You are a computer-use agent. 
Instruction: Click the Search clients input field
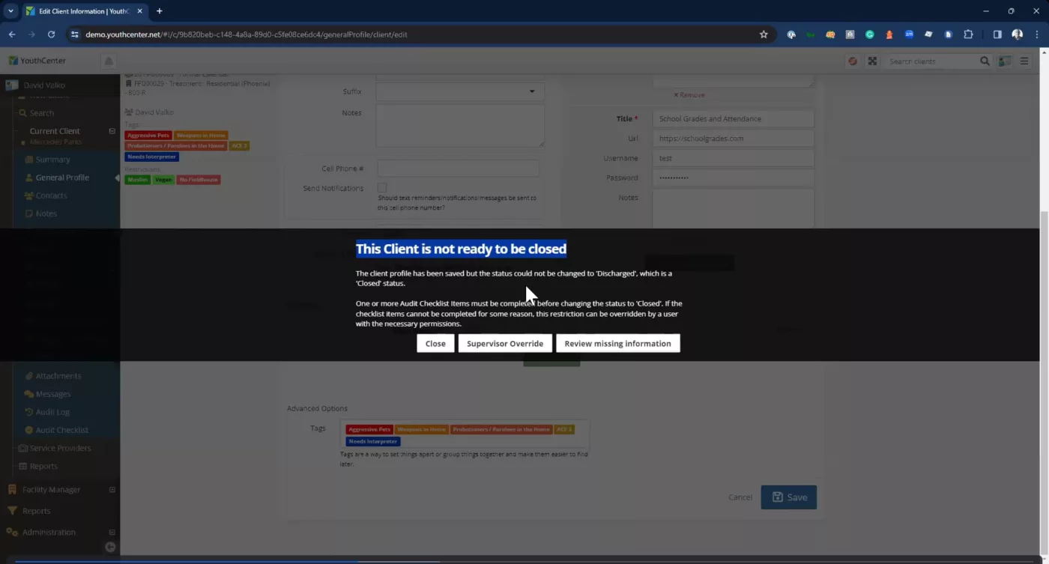[x=931, y=61]
